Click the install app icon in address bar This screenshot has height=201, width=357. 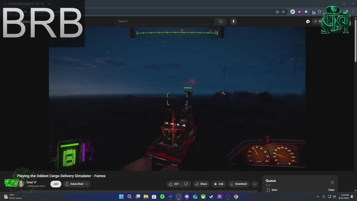pos(277,12)
